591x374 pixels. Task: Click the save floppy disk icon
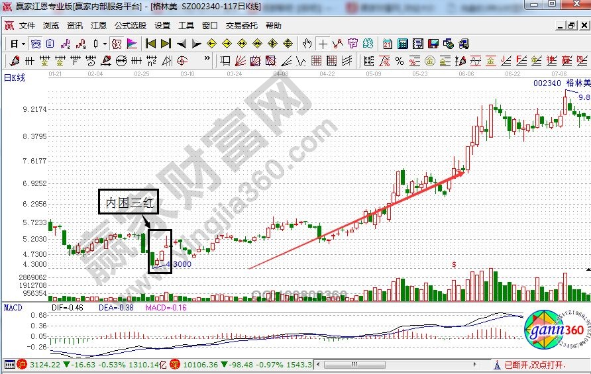click(433, 44)
